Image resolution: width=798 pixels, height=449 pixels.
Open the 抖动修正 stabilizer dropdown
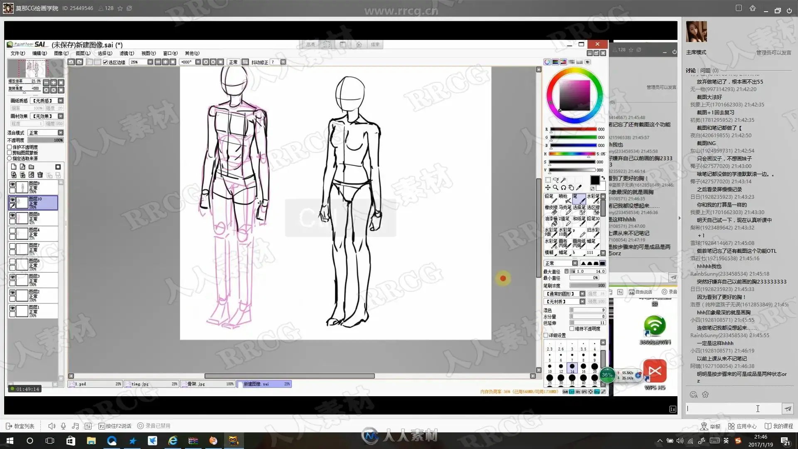tap(283, 62)
